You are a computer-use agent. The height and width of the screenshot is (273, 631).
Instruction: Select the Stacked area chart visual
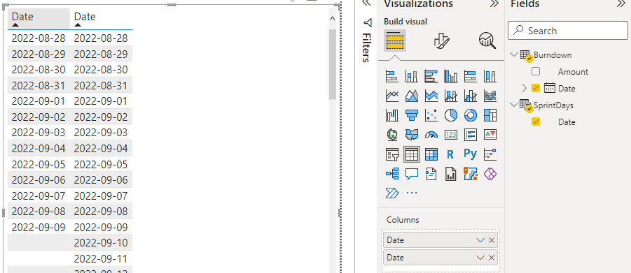click(431, 95)
